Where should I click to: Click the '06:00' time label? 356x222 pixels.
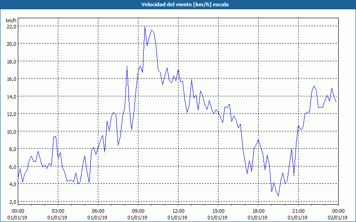(98, 211)
